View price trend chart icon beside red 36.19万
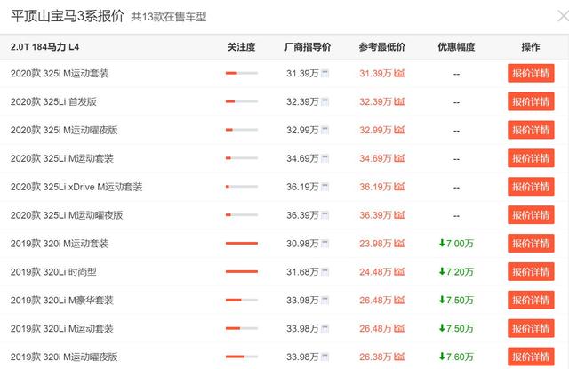Image resolution: width=569 pixels, height=369 pixels. pos(399,187)
